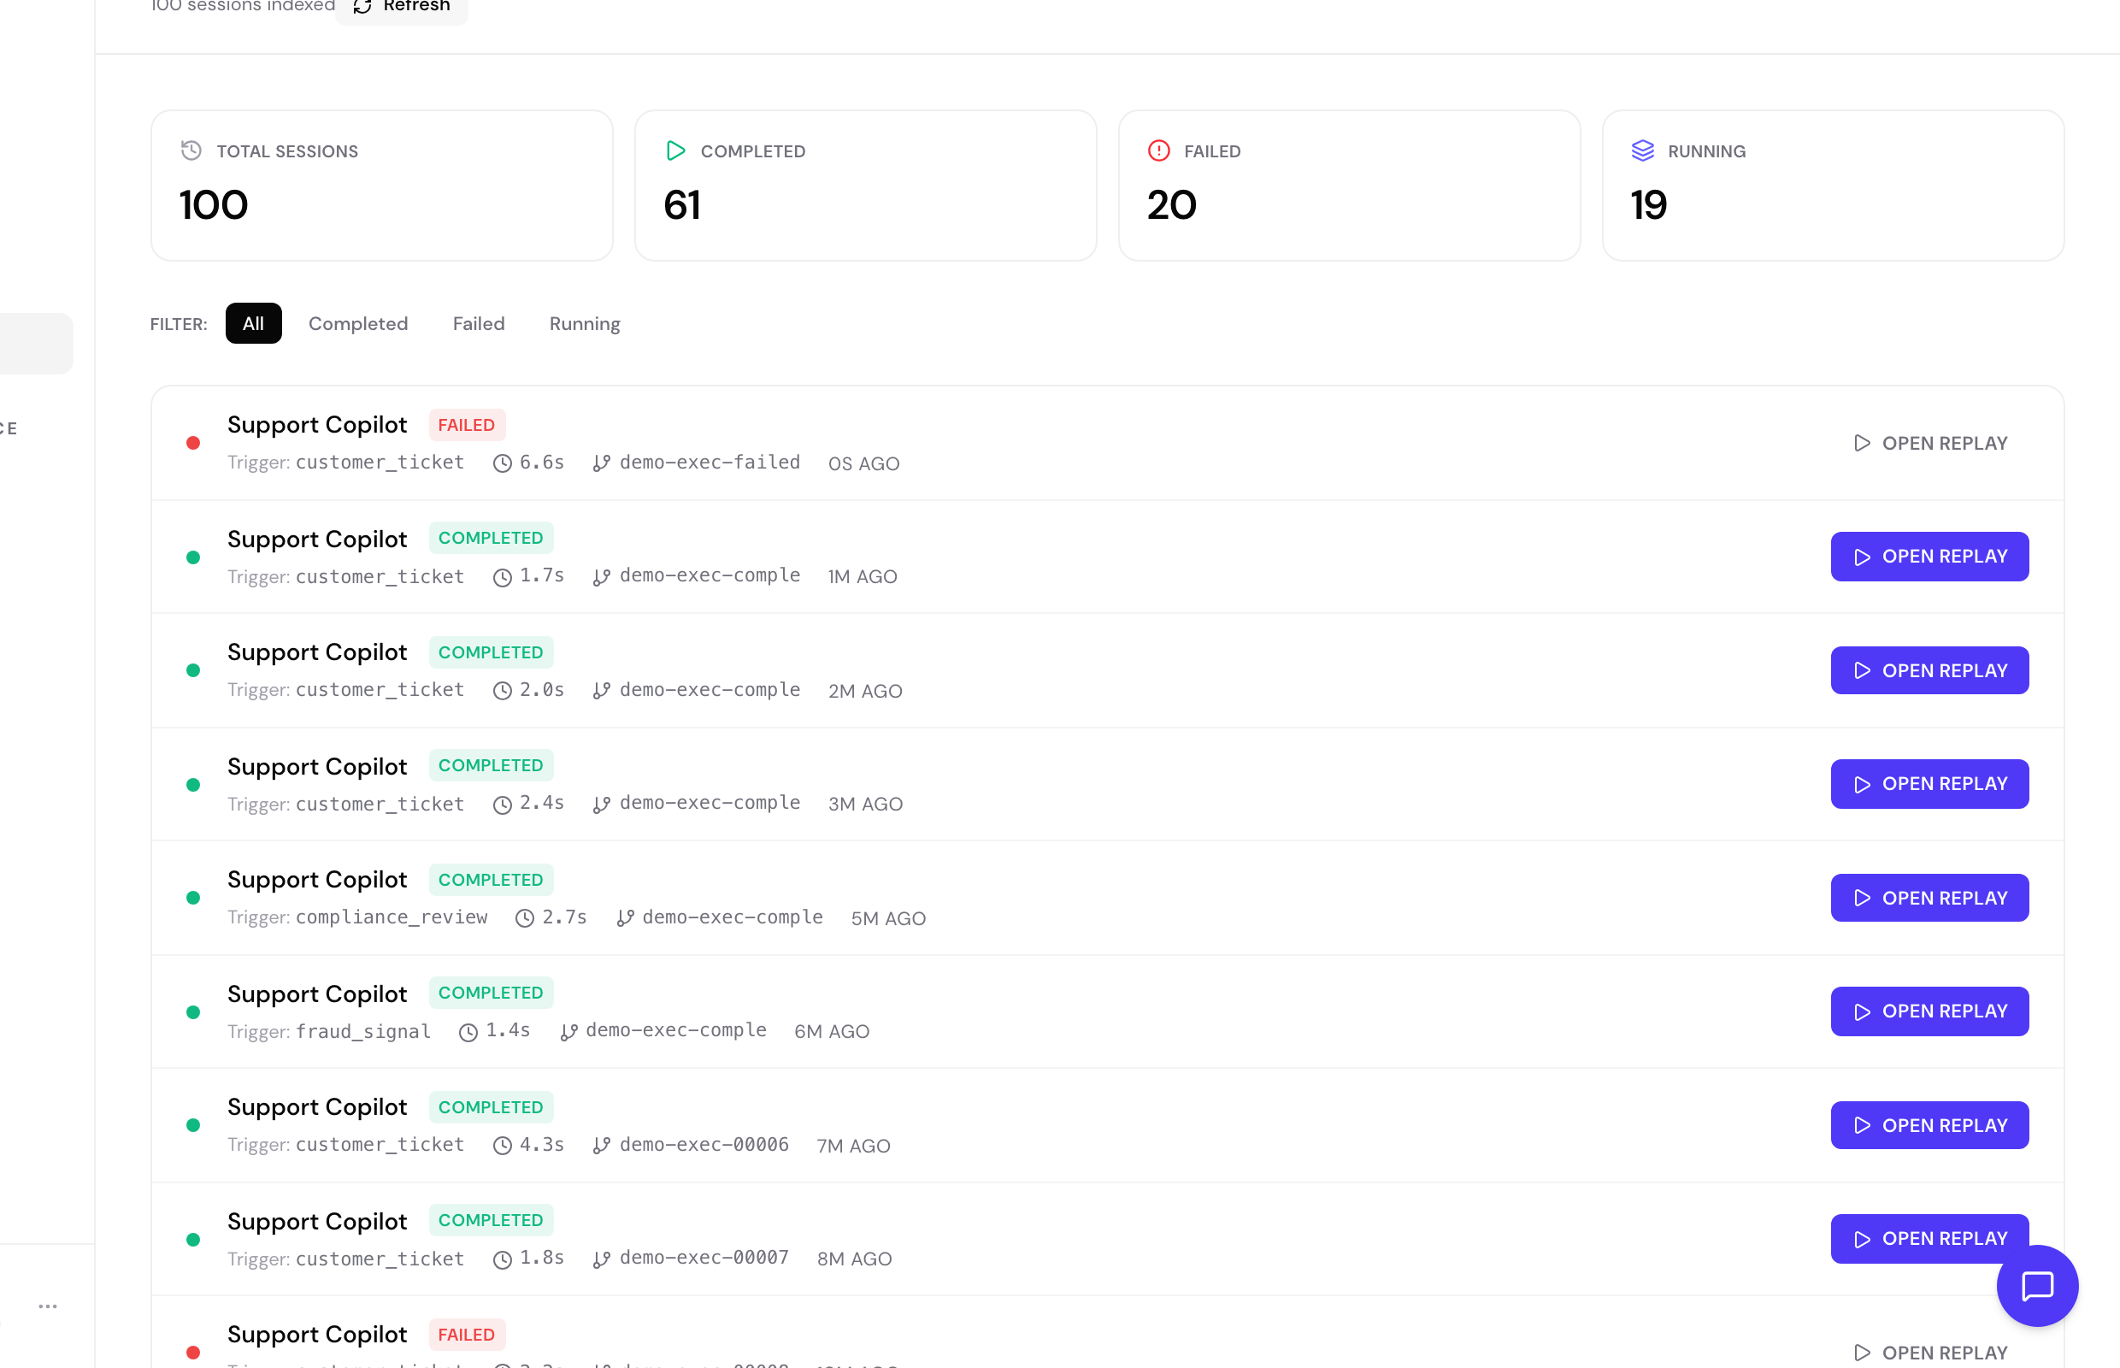Open replay for the fraud_signal session
The image size is (2120, 1368).
[x=1929, y=1011]
